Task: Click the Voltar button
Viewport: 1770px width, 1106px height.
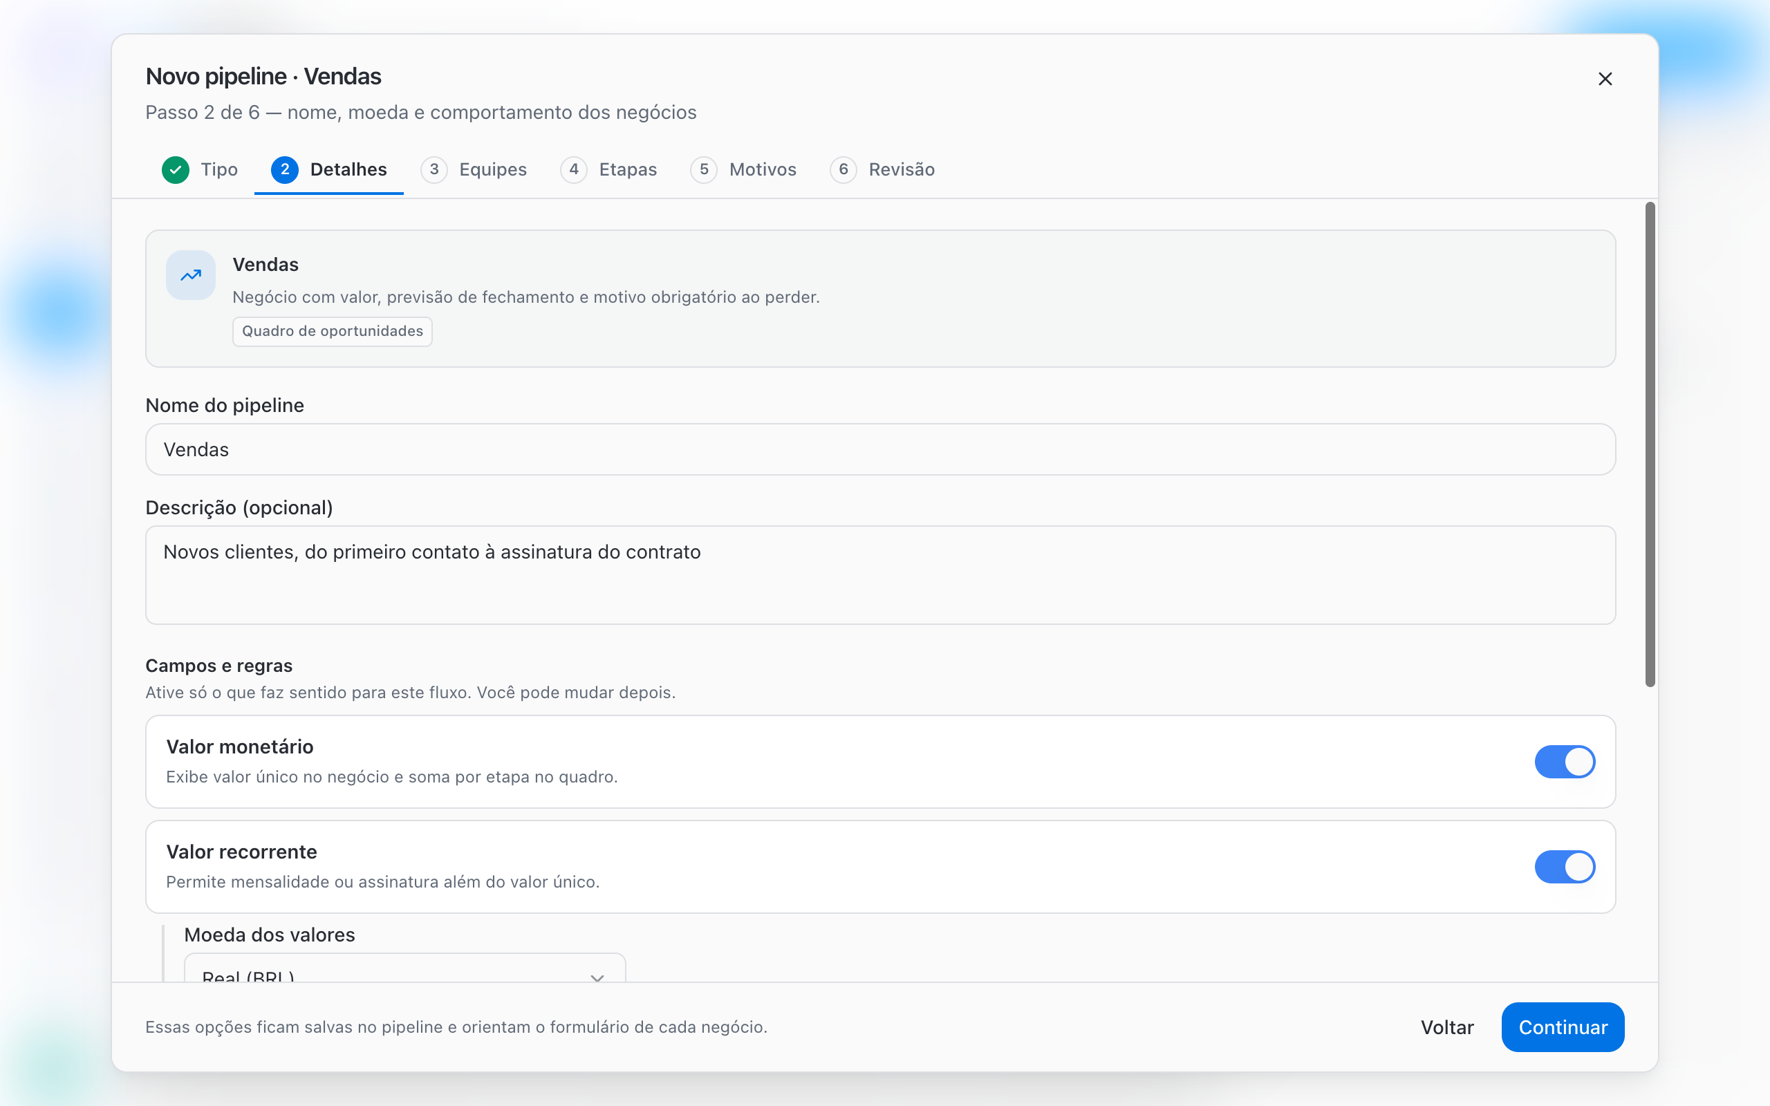Action: [x=1446, y=1027]
